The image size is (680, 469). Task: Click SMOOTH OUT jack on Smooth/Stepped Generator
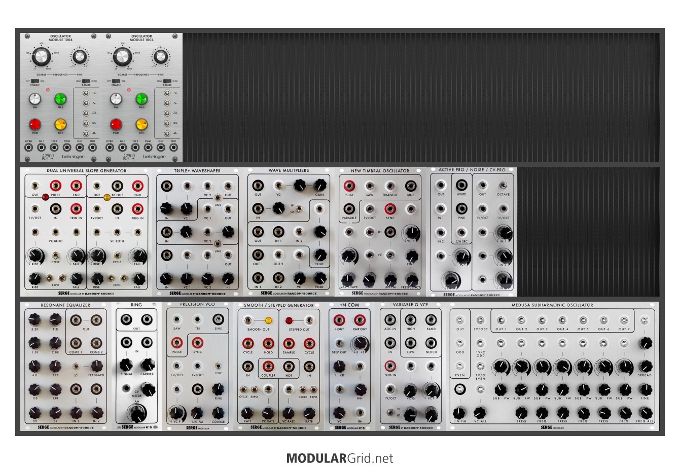pyautogui.click(x=248, y=320)
